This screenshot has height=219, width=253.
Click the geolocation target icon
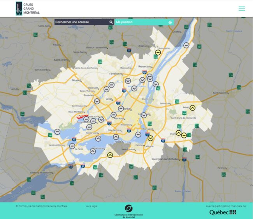pyautogui.click(x=170, y=22)
